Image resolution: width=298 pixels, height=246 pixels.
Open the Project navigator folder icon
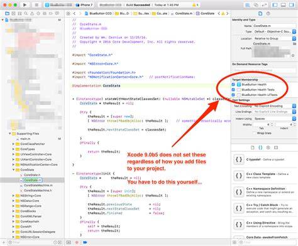[x=7, y=13]
